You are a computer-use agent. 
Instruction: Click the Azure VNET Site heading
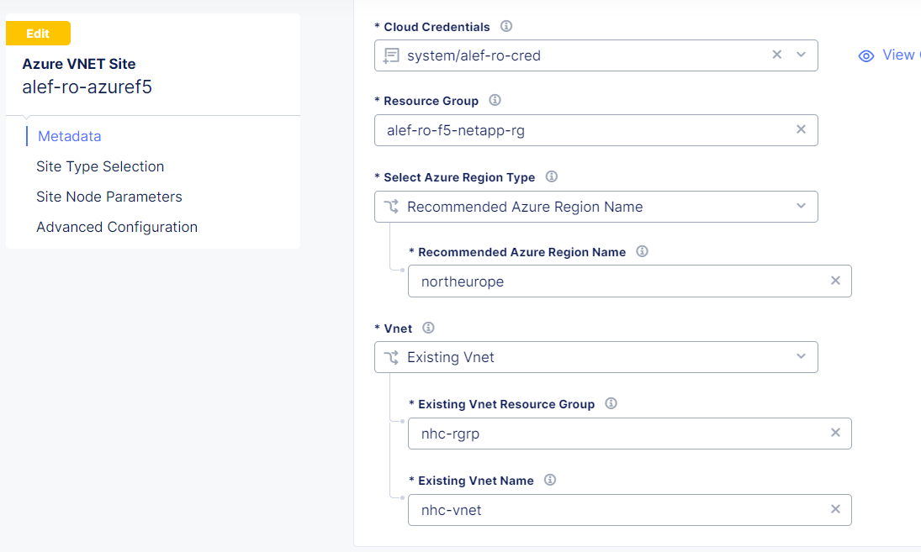click(x=79, y=64)
